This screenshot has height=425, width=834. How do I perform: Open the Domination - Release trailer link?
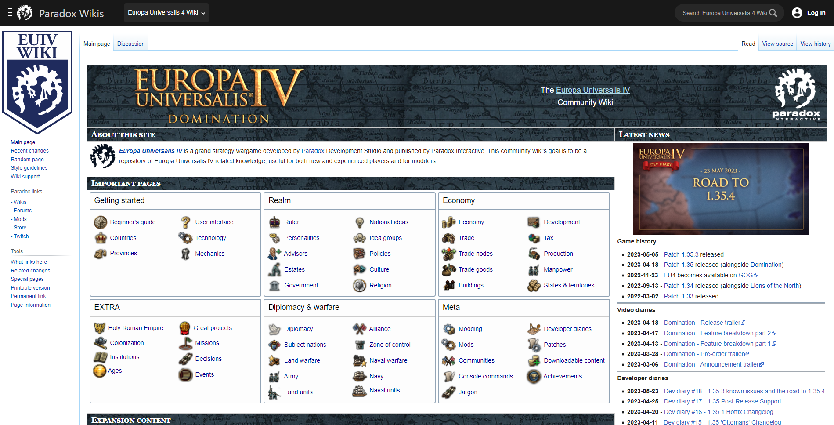click(704, 323)
